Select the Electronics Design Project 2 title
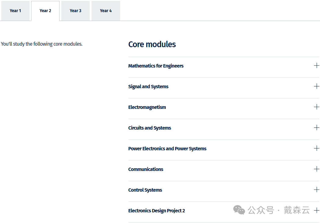 pos(156,211)
